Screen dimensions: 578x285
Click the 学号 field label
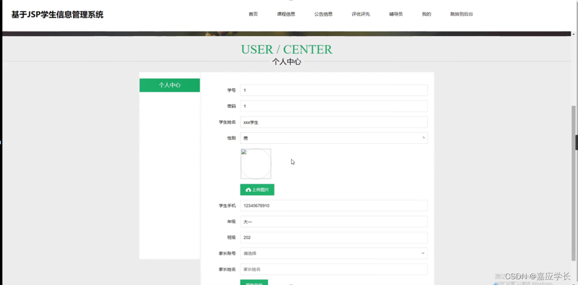pyautogui.click(x=231, y=90)
